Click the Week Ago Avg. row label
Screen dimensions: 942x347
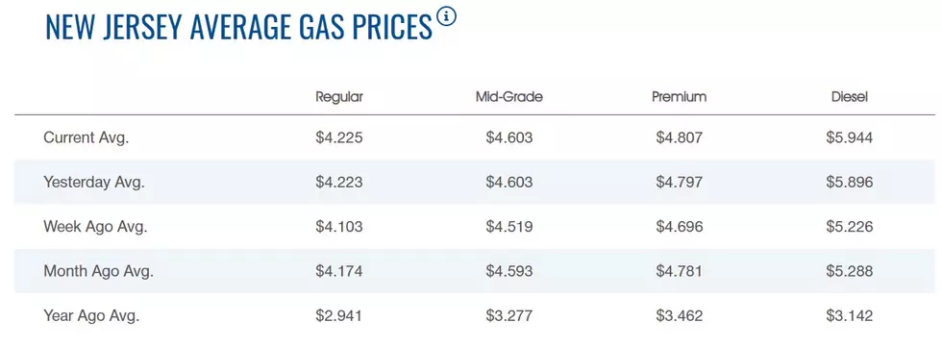pyautogui.click(x=95, y=227)
